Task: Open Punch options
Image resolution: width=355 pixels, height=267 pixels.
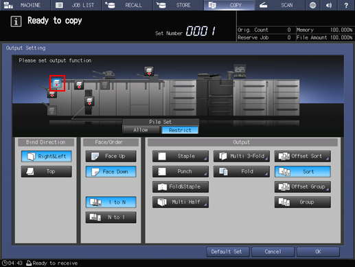Action: click(x=181, y=171)
